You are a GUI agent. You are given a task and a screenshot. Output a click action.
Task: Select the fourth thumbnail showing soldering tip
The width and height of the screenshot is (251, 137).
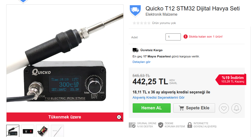pyautogui.click(x=57, y=131)
